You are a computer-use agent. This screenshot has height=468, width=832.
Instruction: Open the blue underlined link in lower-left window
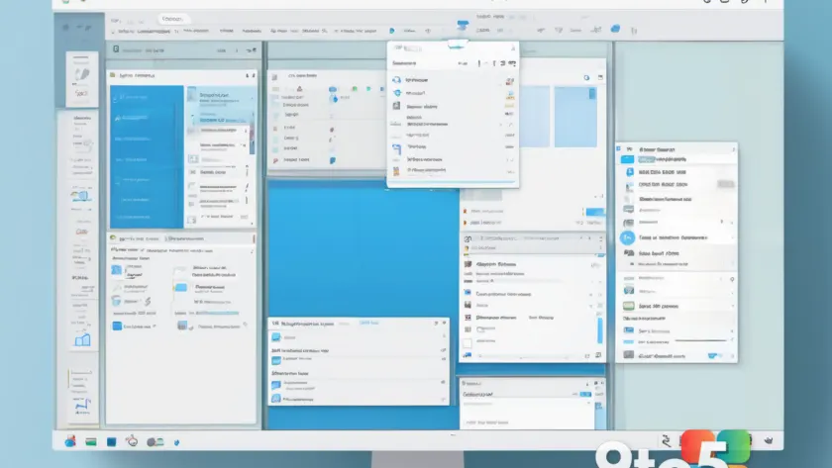[x=218, y=314]
